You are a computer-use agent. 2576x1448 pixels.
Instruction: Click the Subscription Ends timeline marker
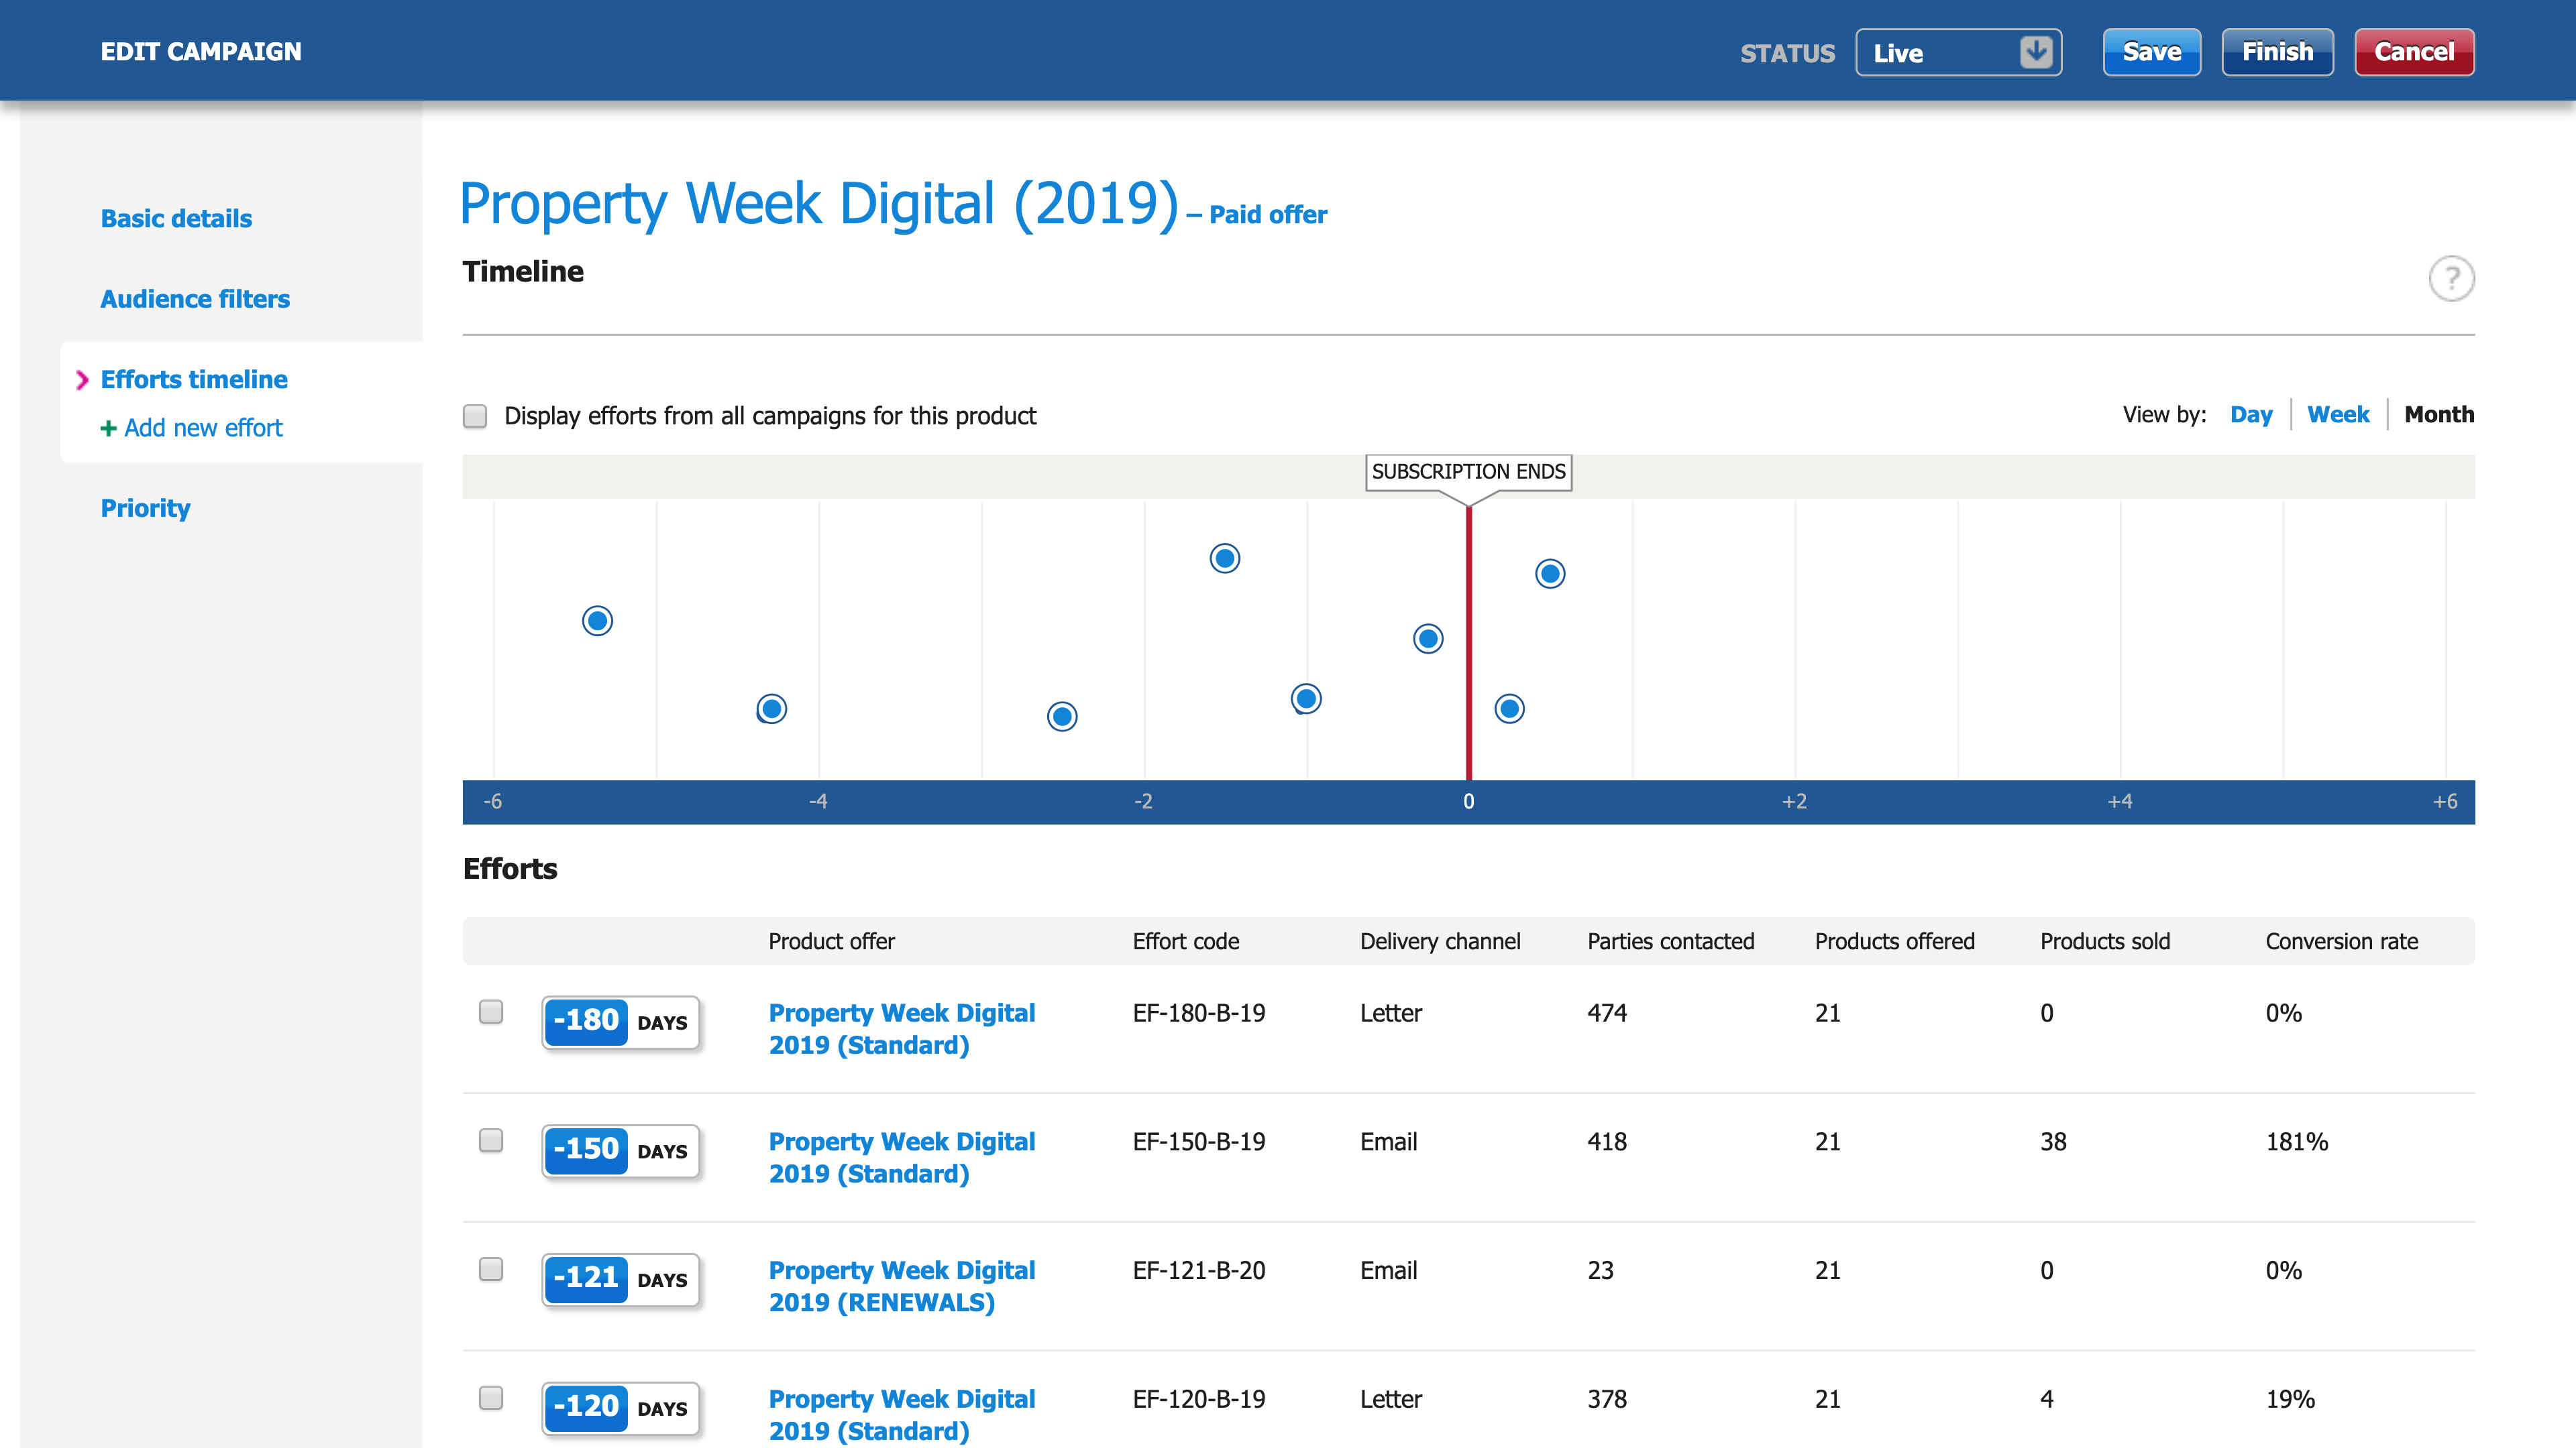tap(1468, 472)
